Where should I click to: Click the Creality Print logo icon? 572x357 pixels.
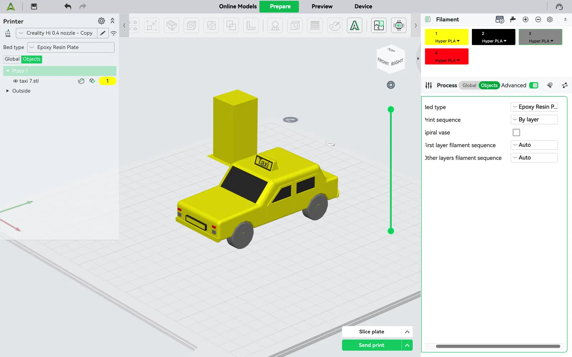point(11,6)
